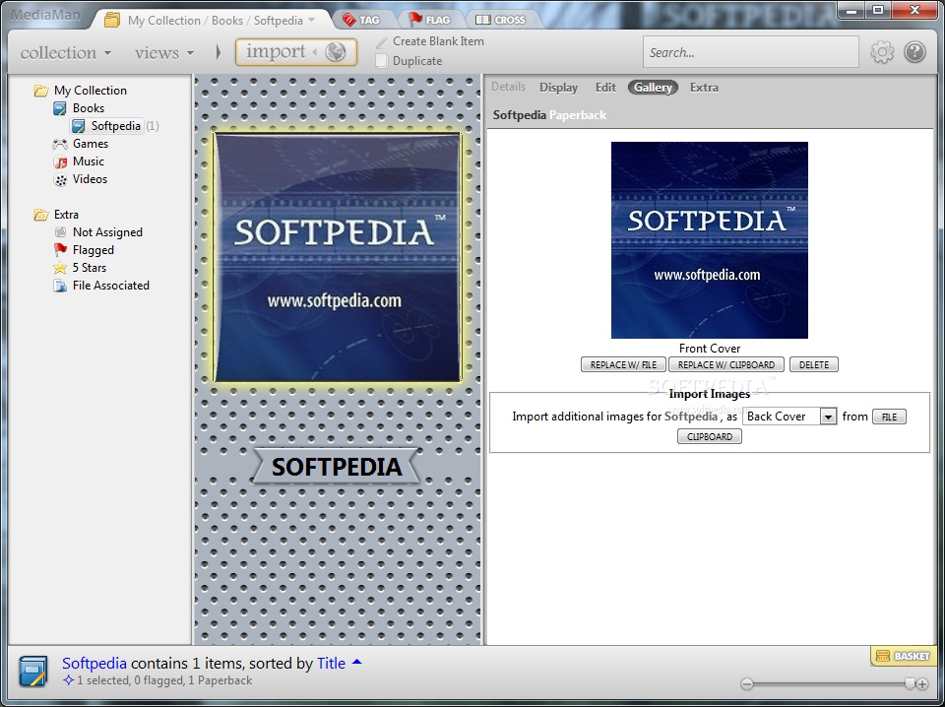945x707 pixels.
Task: Click the Create Blank Item pencil icon
Action: (382, 42)
